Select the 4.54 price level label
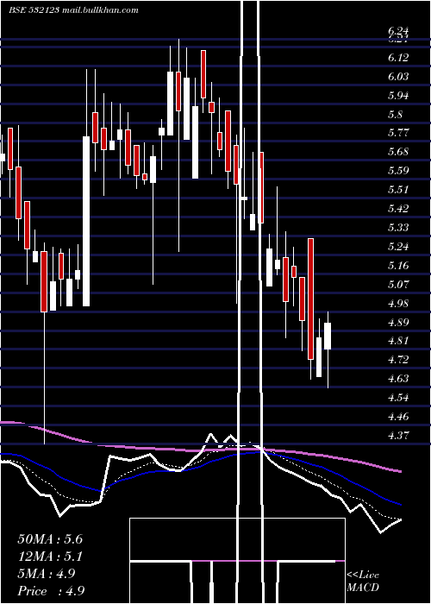Screen dimensions: 431x604 (x=398, y=397)
